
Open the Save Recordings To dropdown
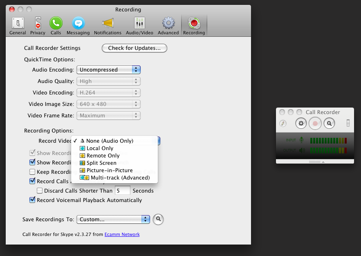[x=113, y=219]
